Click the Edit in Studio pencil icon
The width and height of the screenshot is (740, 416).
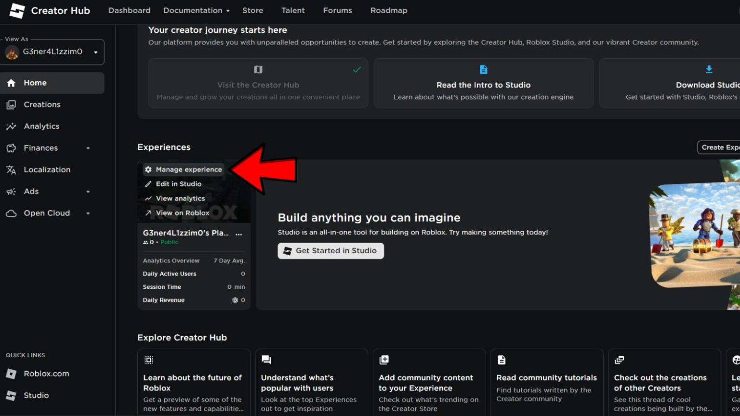(148, 183)
